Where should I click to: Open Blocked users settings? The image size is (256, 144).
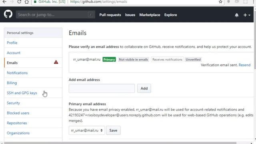coord(33,113)
